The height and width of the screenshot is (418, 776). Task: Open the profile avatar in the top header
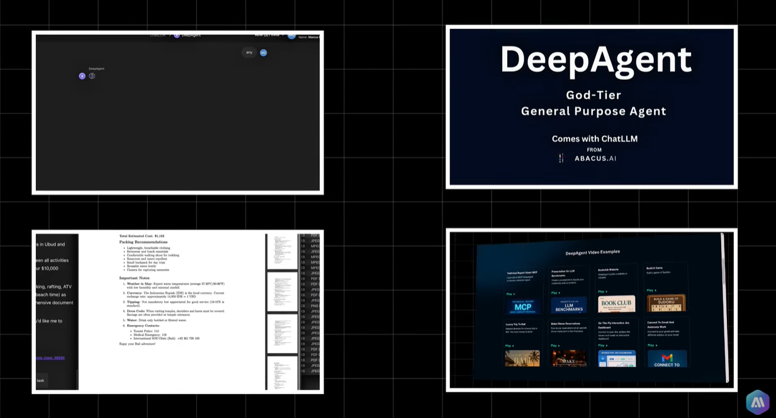point(291,36)
